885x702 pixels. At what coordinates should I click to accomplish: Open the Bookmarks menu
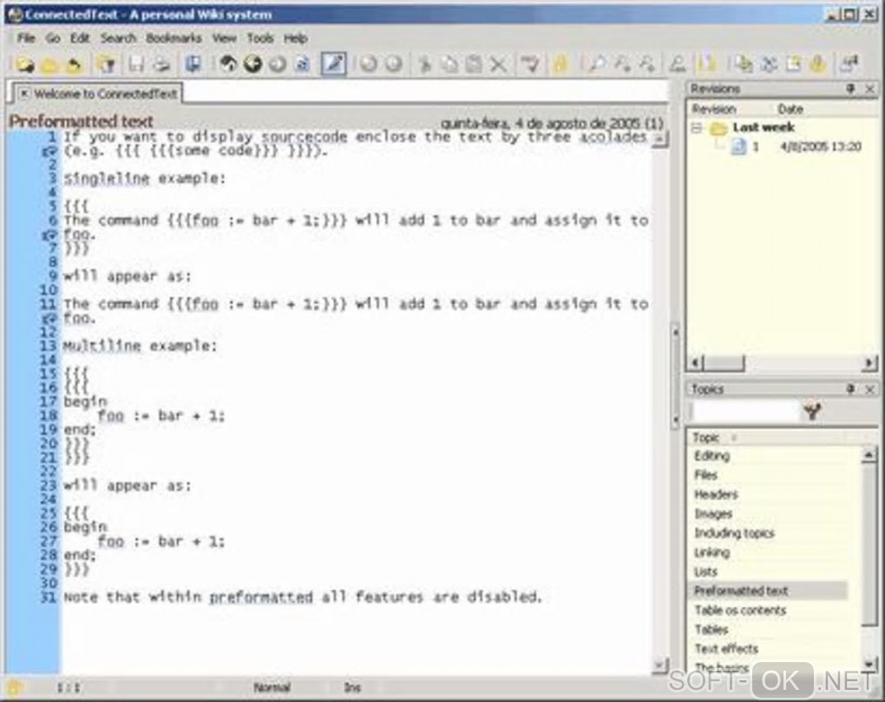[174, 38]
